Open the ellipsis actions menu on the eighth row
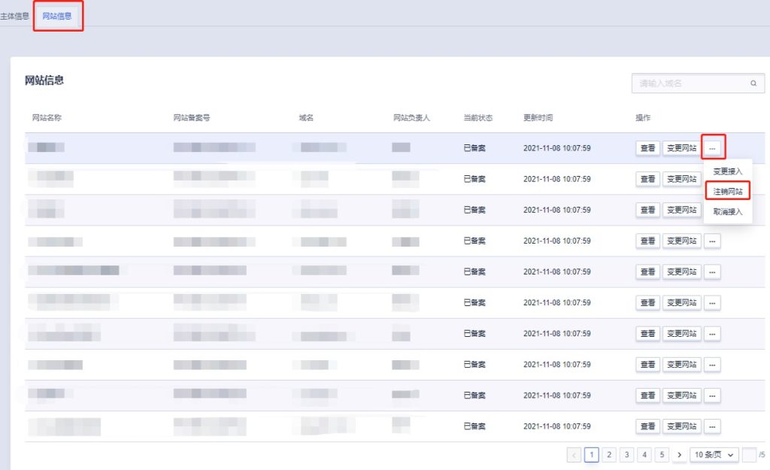770x470 pixels. 711,364
